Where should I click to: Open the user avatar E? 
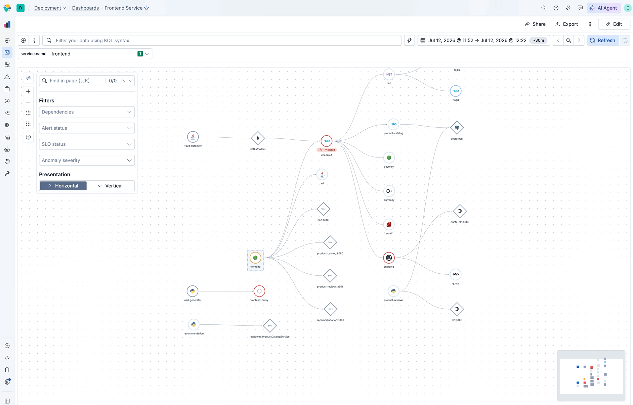click(627, 8)
